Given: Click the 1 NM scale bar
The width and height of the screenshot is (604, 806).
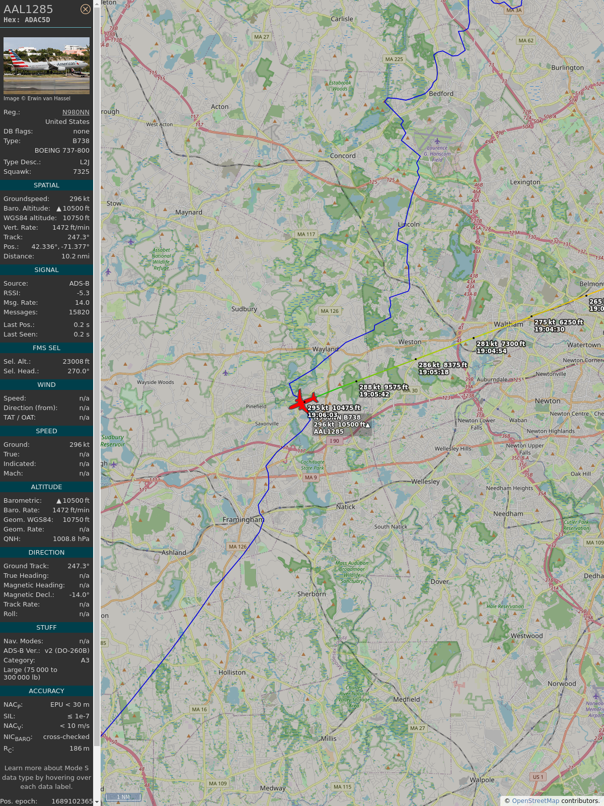Looking at the screenshot, I should point(123,797).
